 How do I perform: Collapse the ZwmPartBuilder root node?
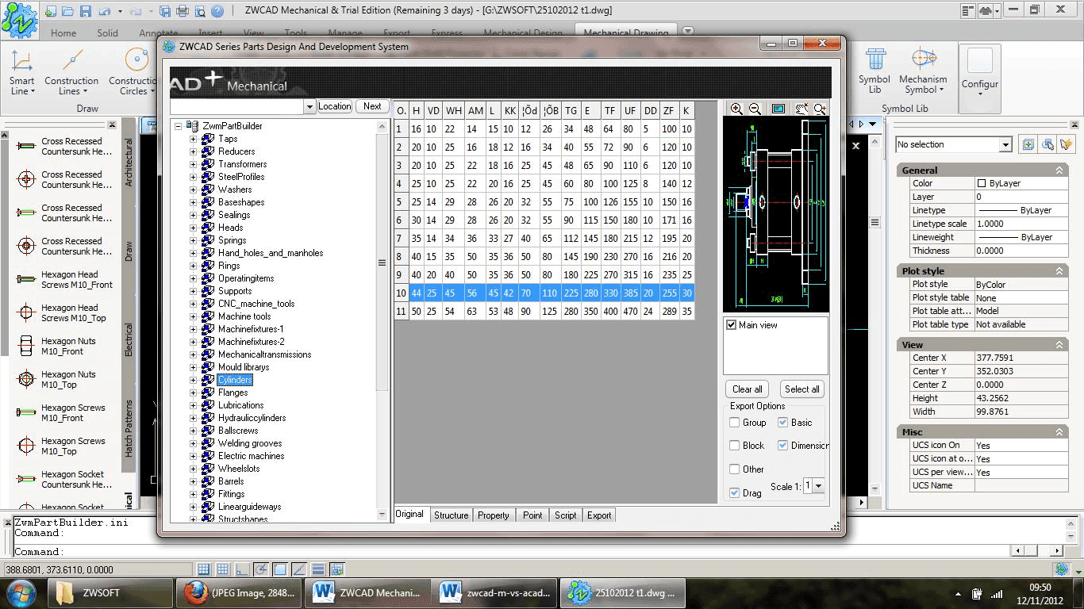tap(178, 126)
